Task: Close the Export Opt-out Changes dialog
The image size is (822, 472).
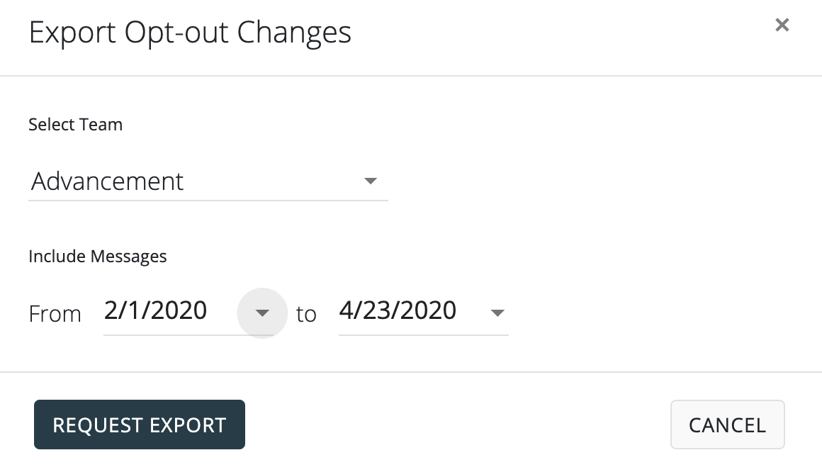Action: coord(782,26)
